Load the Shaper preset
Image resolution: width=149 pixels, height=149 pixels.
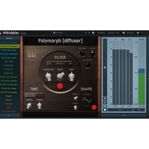pos(9,96)
